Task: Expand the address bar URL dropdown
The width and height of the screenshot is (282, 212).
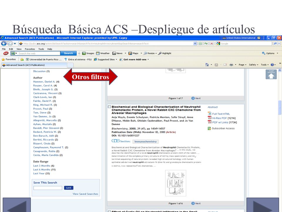Action: coord(195,44)
